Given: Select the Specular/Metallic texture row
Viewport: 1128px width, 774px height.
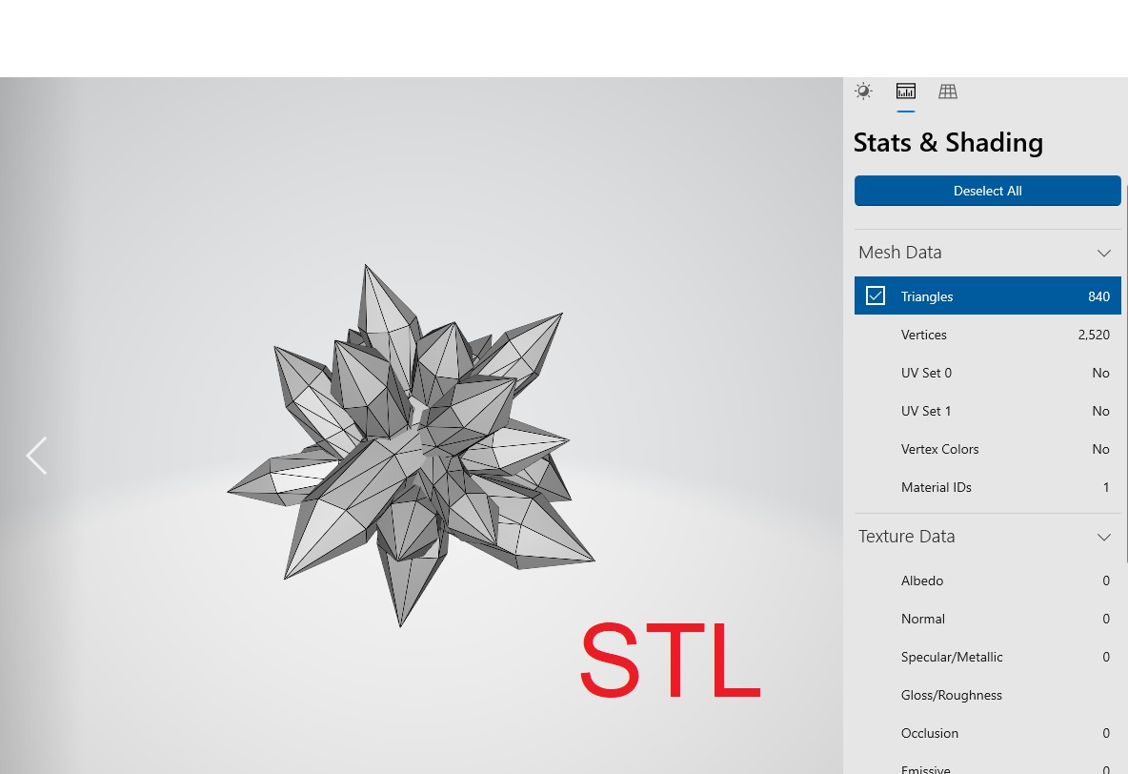Looking at the screenshot, I should [987, 658].
